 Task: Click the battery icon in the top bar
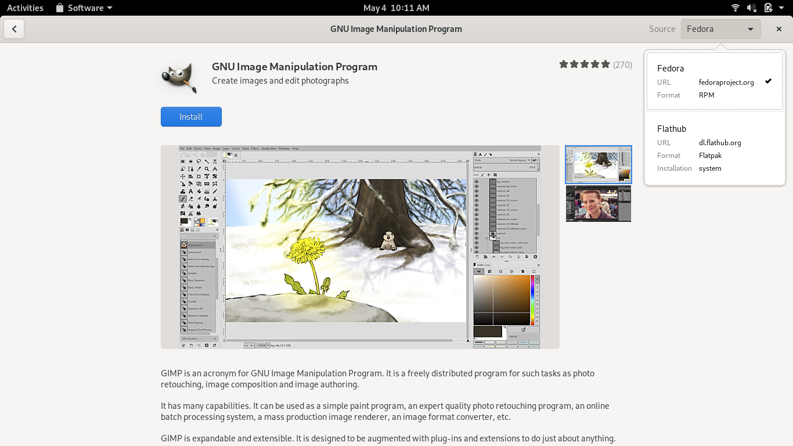768,8
